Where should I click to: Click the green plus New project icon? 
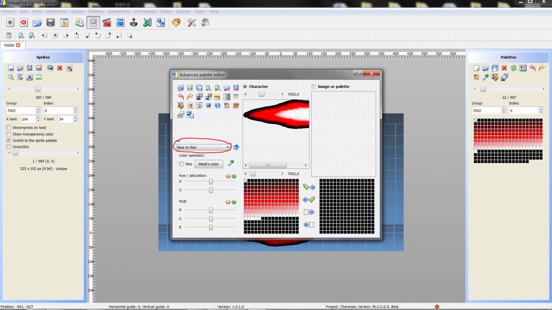[x=10, y=23]
